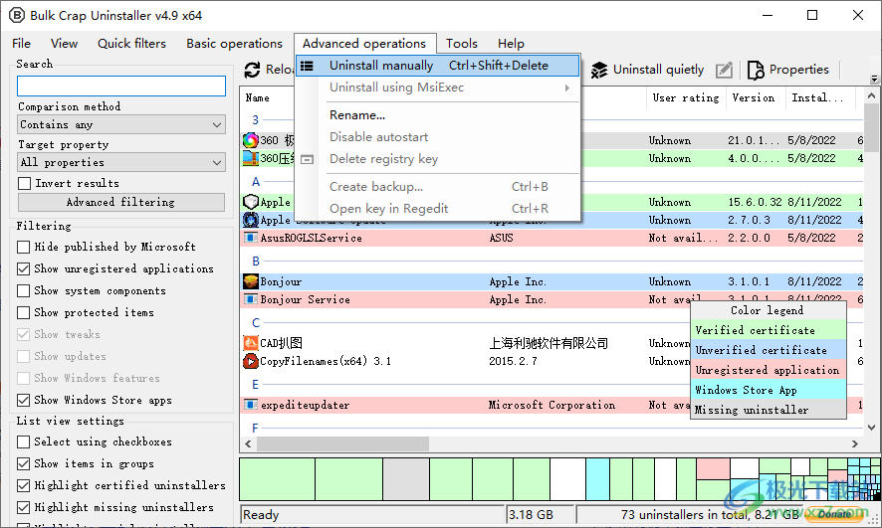Enable Show protected items
Viewport: 882px width, 528px height.
coord(24,313)
